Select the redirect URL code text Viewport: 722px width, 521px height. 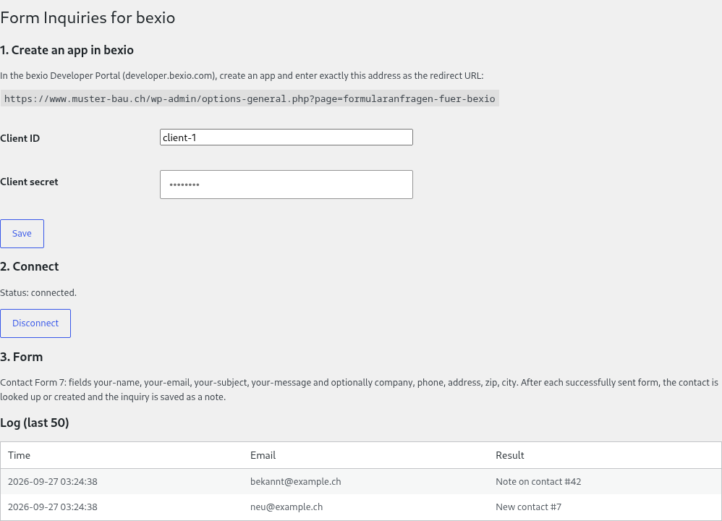point(250,98)
